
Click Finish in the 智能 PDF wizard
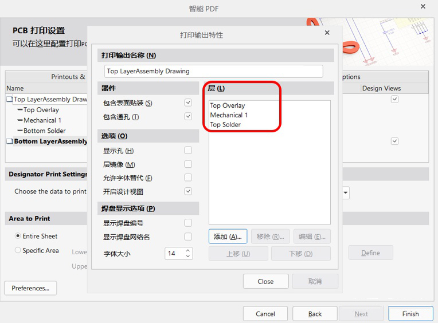410,314
